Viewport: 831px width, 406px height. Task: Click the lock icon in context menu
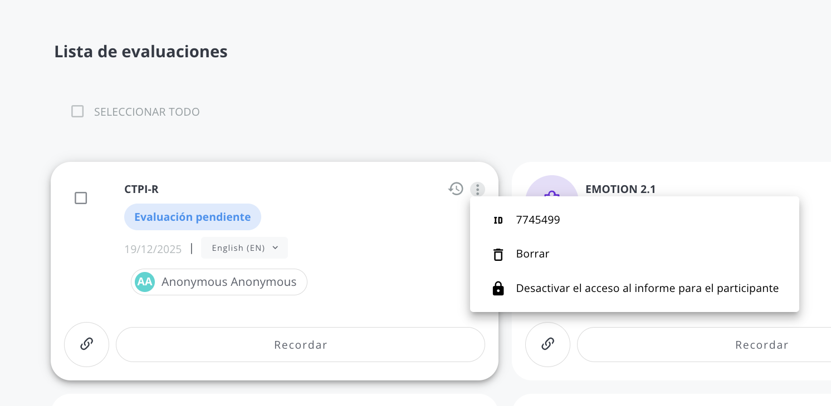click(498, 288)
